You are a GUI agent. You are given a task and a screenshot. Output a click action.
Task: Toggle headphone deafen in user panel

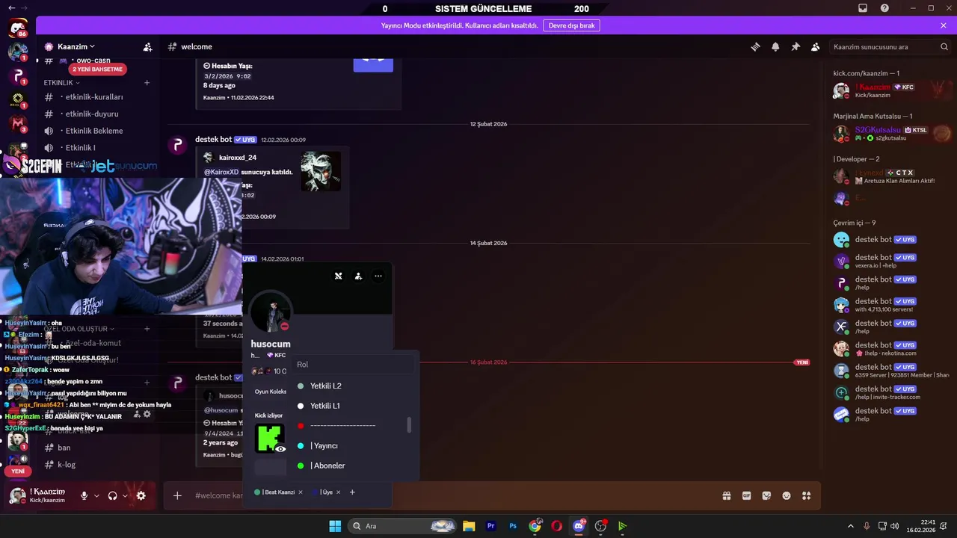pyautogui.click(x=112, y=495)
